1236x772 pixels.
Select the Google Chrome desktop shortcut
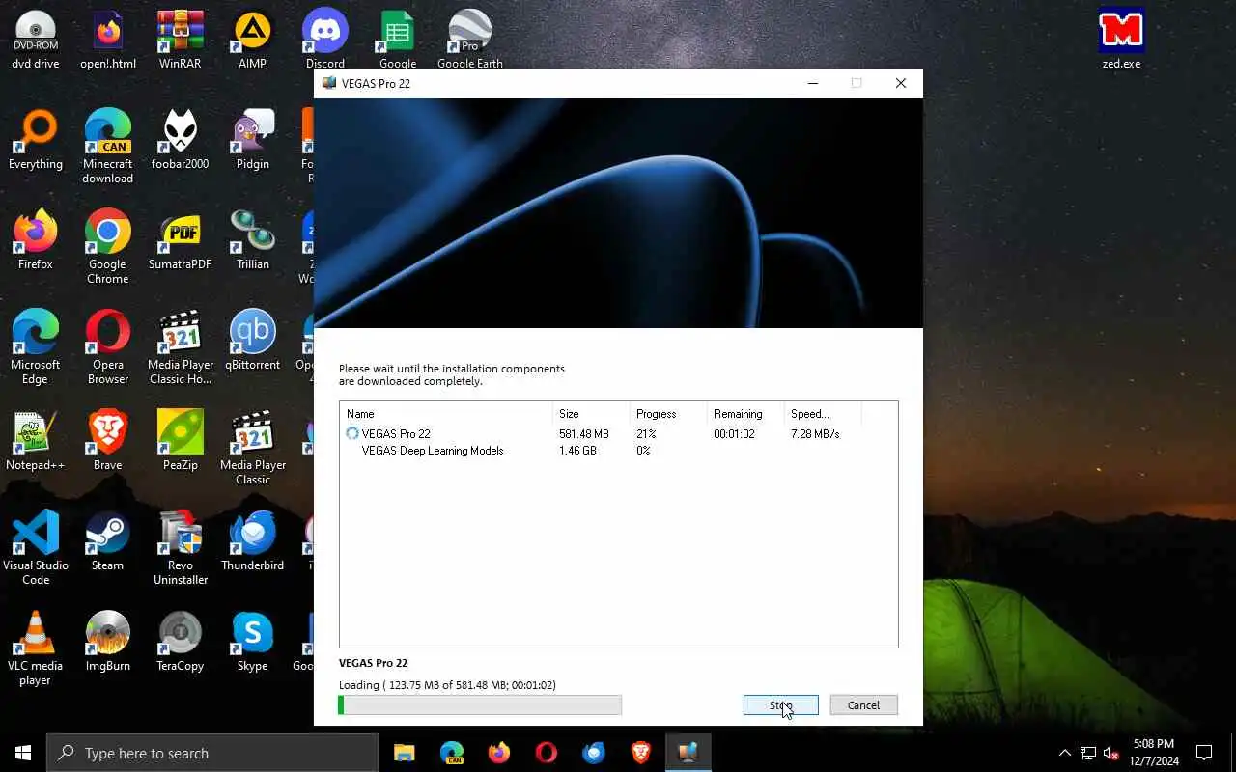(108, 247)
